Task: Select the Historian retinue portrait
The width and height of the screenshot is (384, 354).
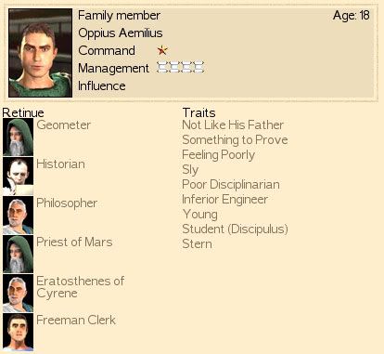Action: point(19,176)
